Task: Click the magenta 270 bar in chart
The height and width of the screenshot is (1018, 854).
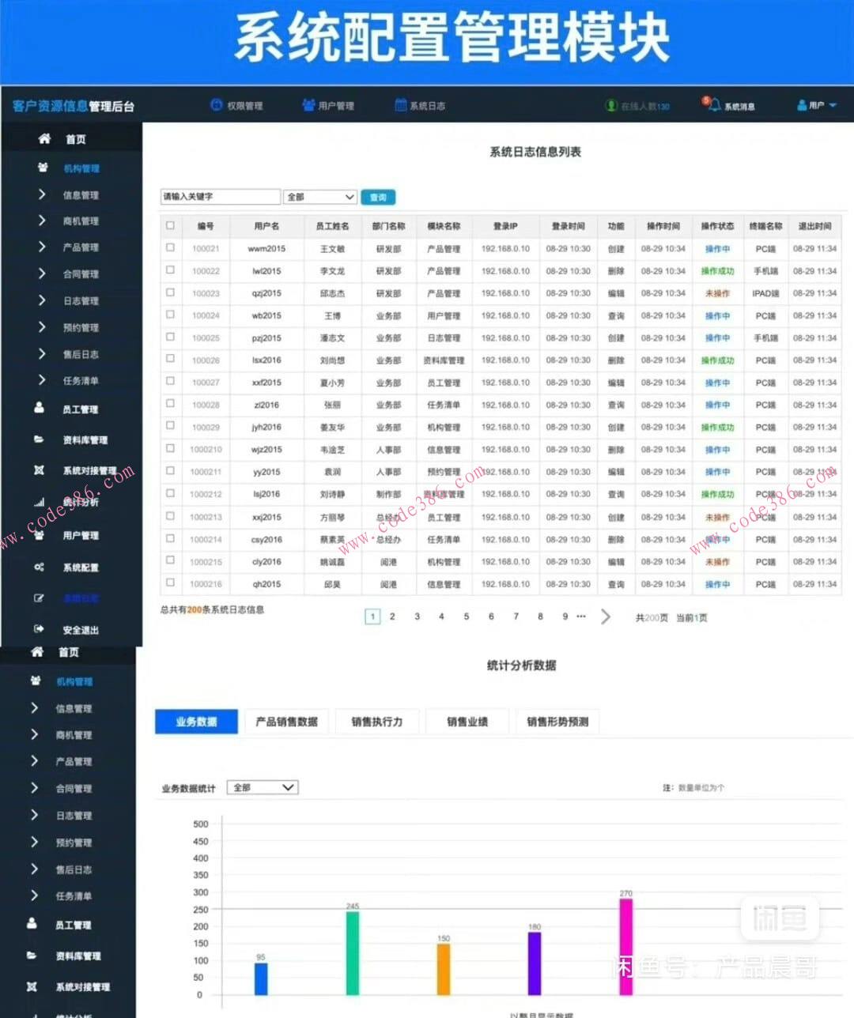Action: [625, 946]
